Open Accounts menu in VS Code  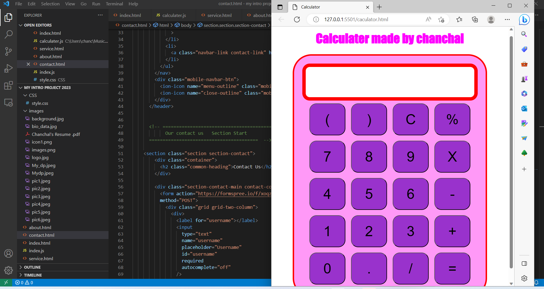[8, 253]
